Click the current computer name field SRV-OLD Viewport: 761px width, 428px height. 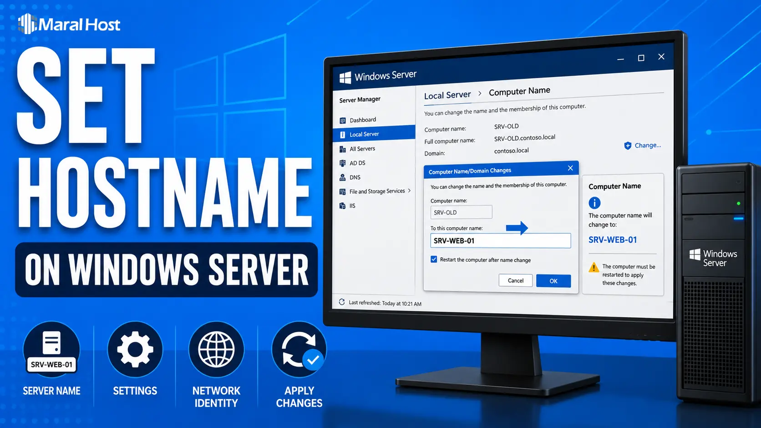(x=461, y=212)
